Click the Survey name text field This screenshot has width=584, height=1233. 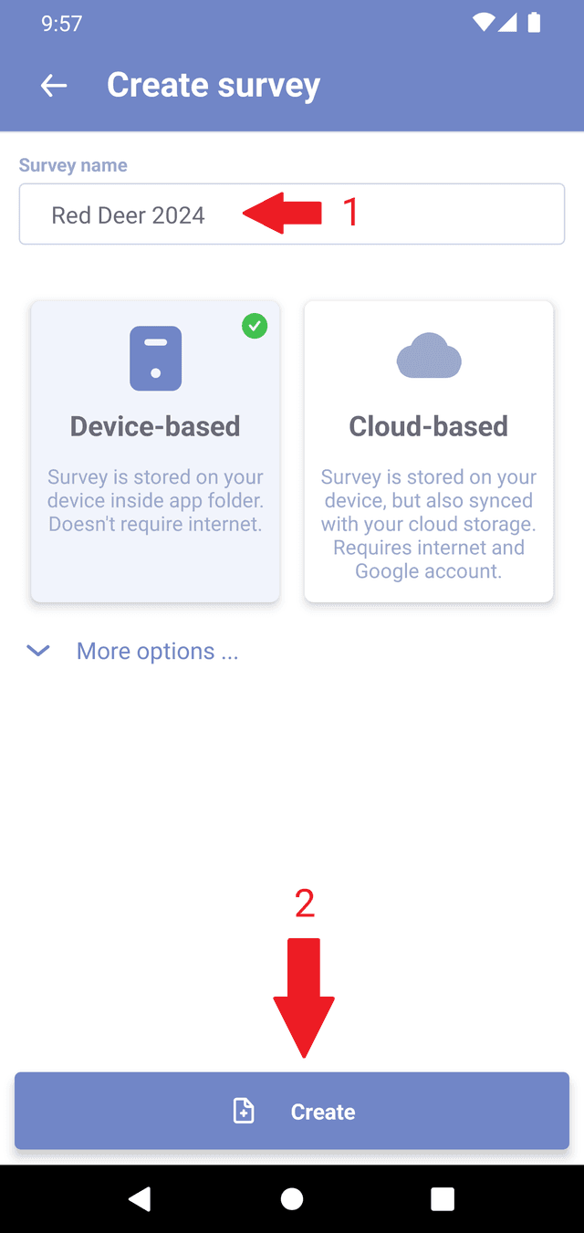click(292, 214)
